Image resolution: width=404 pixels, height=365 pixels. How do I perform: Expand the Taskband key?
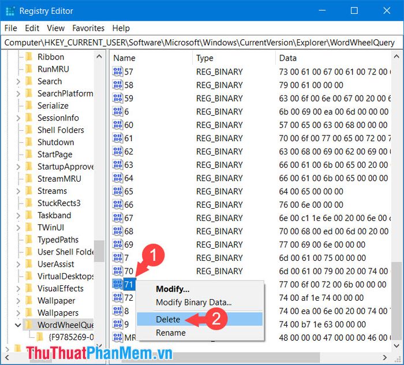point(18,215)
